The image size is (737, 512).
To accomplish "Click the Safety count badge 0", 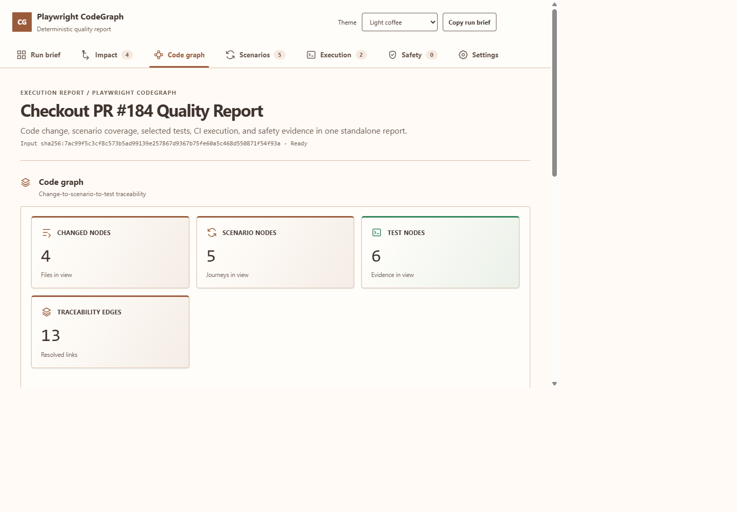I will 431,55.
